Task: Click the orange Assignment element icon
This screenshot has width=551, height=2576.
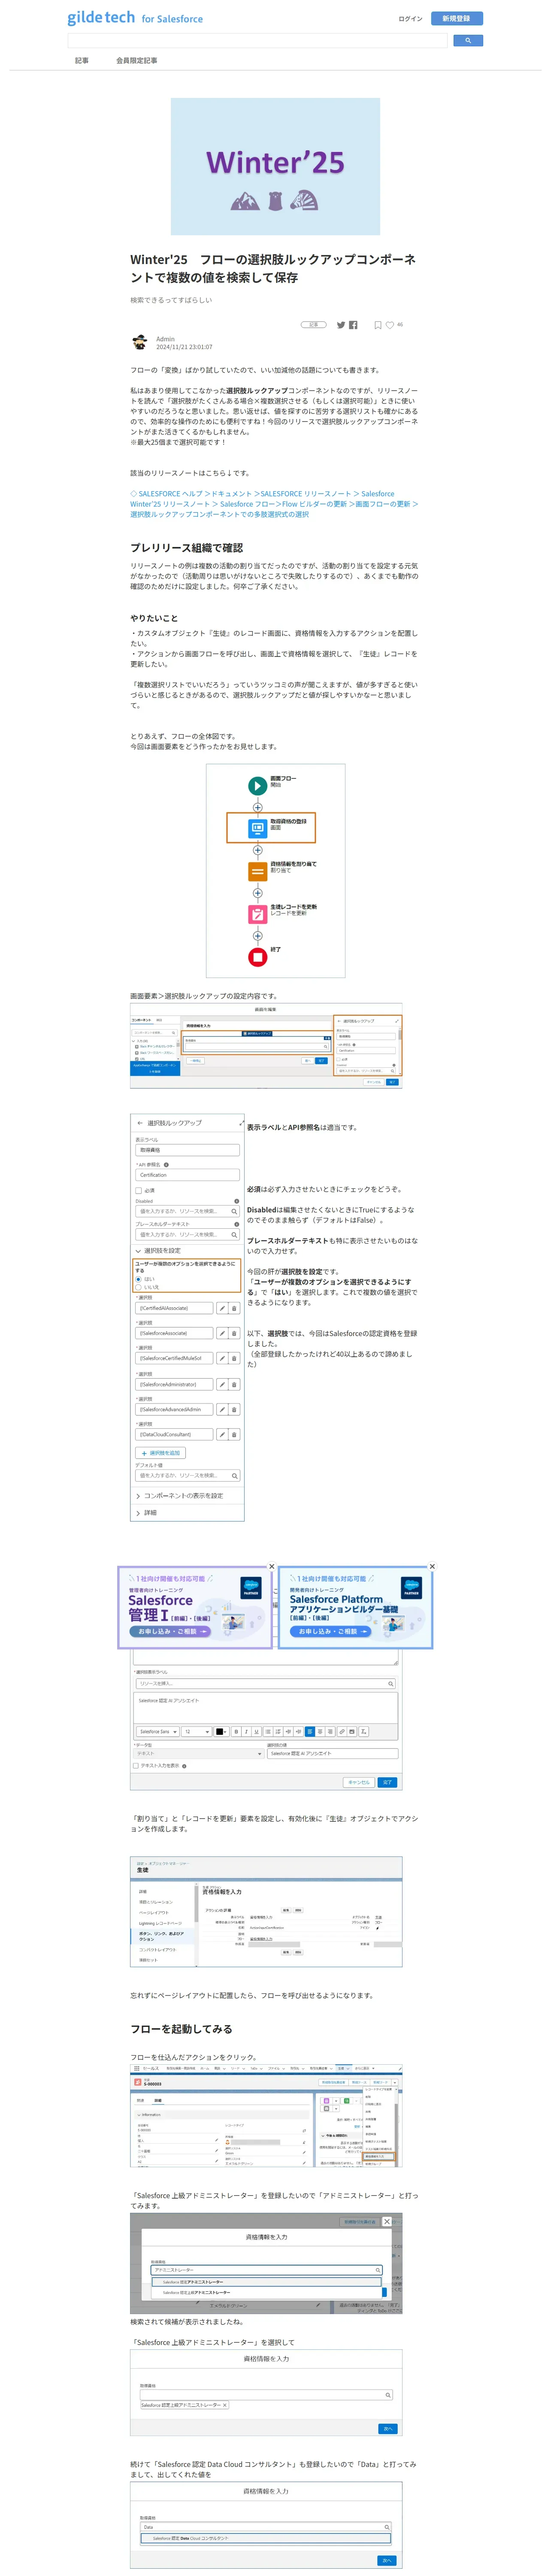Action: pyautogui.click(x=257, y=872)
